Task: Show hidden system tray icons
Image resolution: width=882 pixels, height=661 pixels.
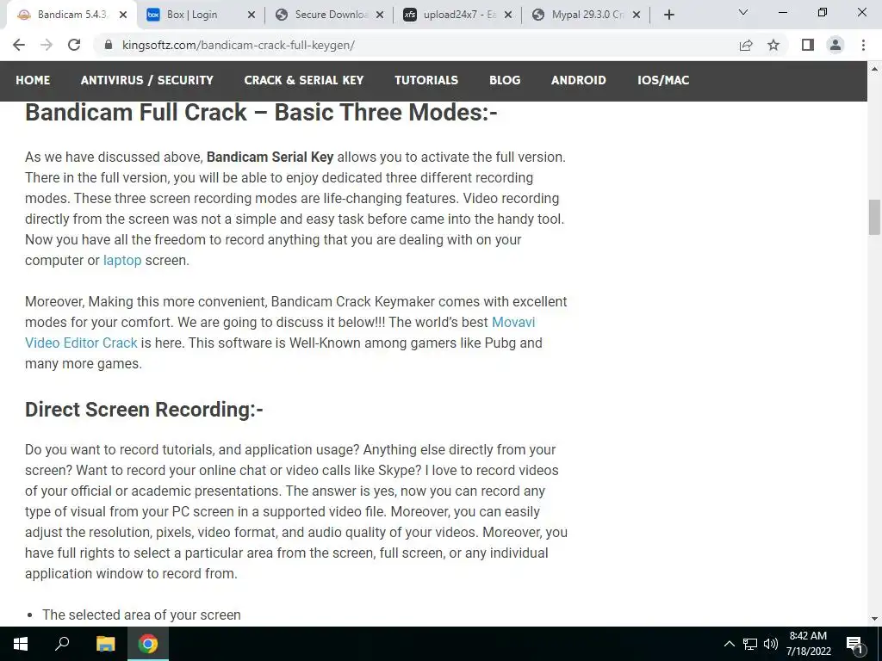Action: [x=729, y=644]
